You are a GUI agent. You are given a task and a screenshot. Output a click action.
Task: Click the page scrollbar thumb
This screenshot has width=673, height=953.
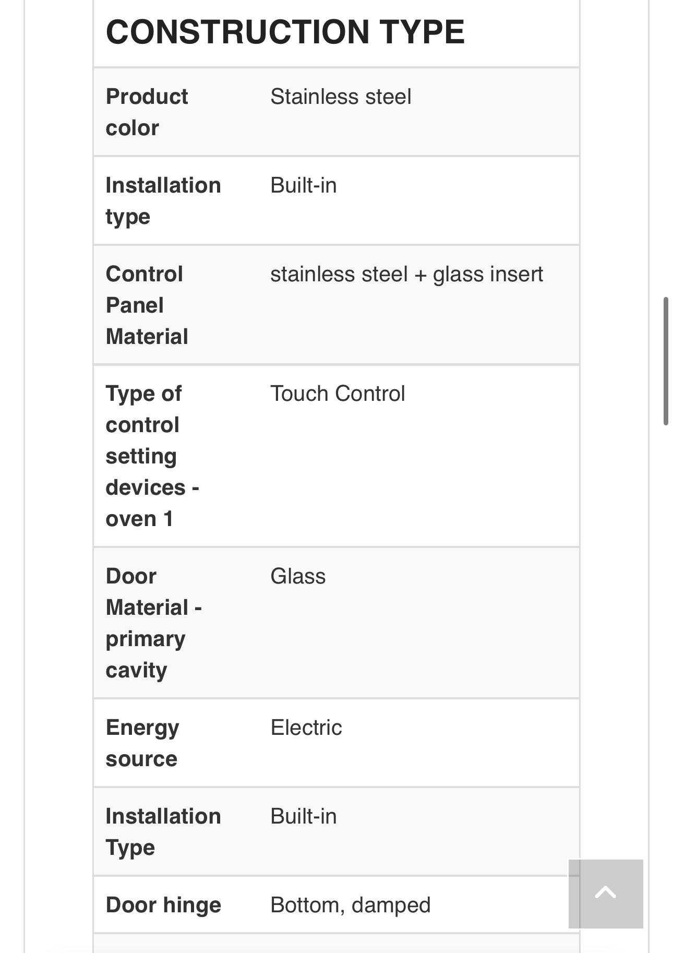pyautogui.click(x=666, y=361)
